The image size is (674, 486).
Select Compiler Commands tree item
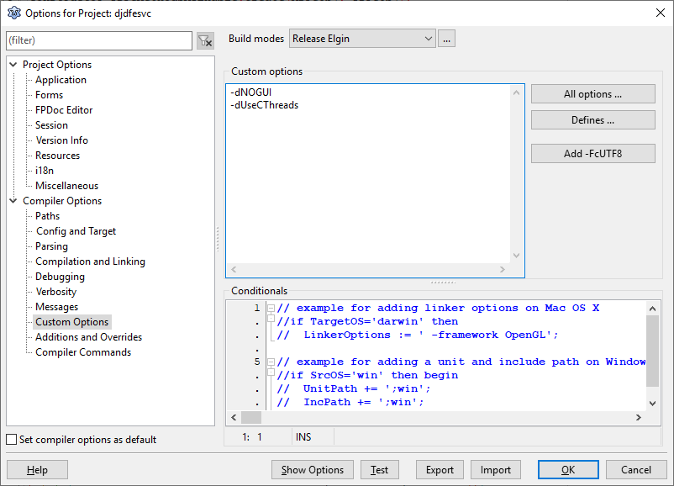click(x=83, y=352)
